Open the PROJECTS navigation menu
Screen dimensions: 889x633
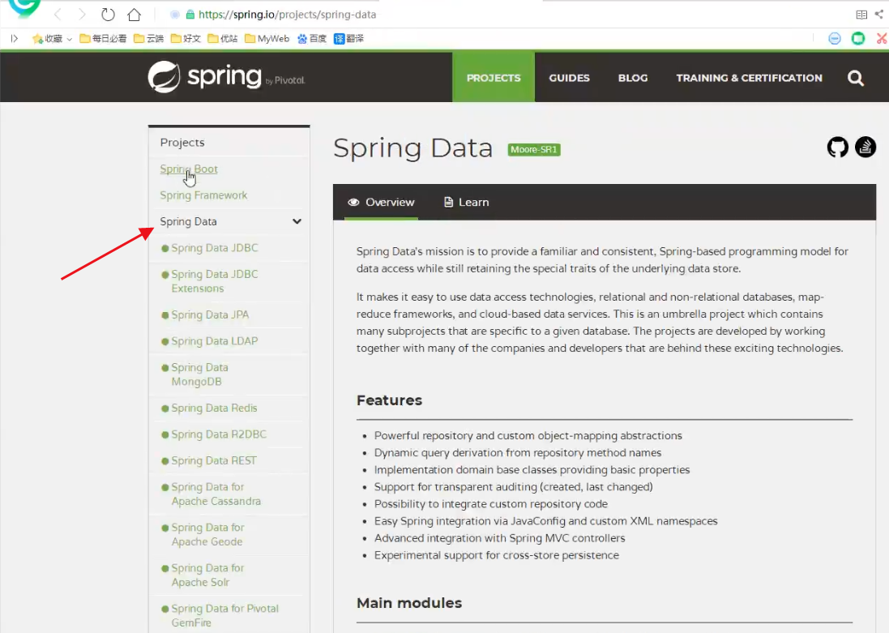pos(494,78)
